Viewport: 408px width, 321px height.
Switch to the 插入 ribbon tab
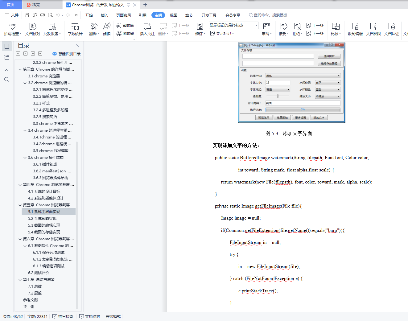(x=105, y=15)
